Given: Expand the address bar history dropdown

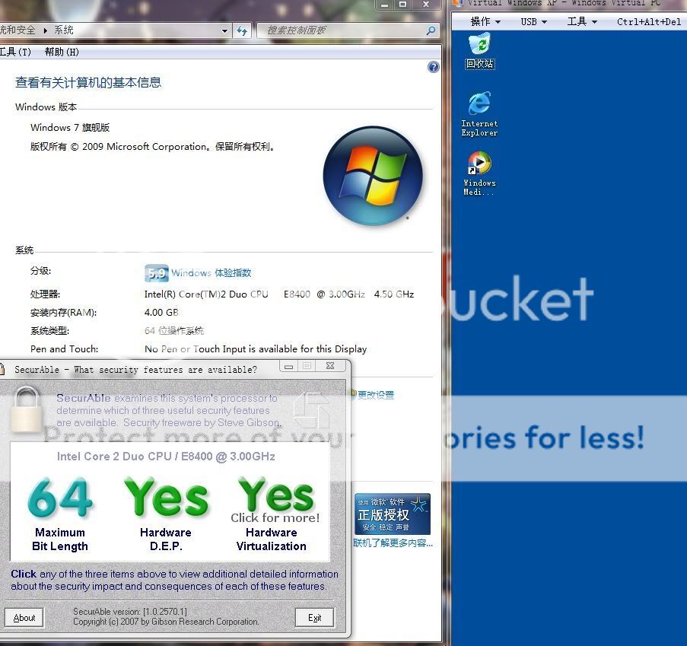Looking at the screenshot, I should tap(224, 30).
